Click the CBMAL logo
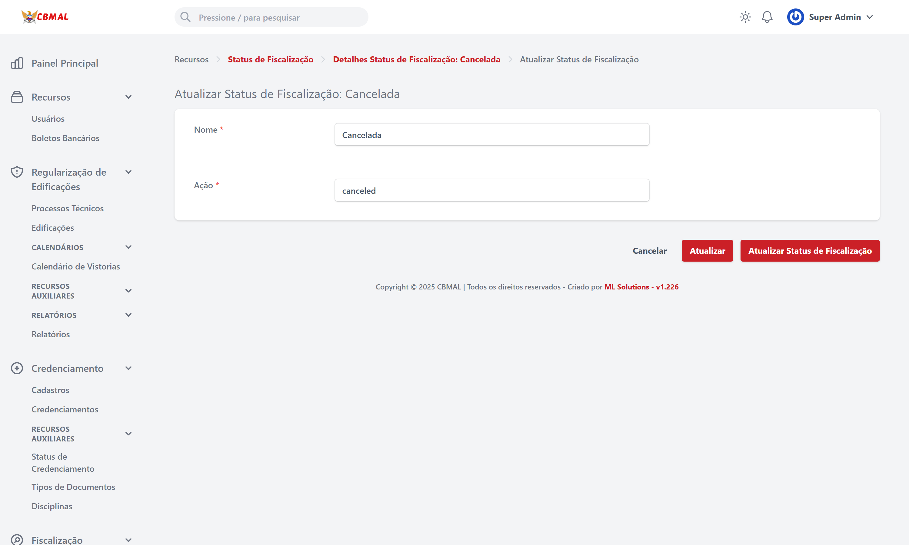 point(45,17)
